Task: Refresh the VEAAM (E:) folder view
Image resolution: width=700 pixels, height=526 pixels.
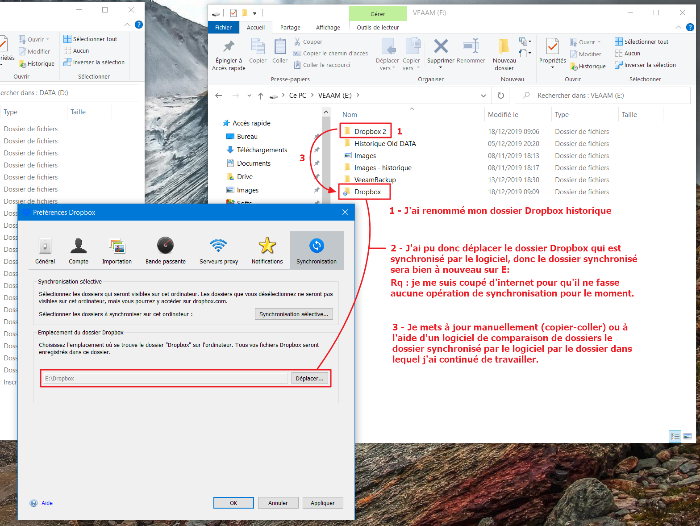Action: click(x=501, y=96)
